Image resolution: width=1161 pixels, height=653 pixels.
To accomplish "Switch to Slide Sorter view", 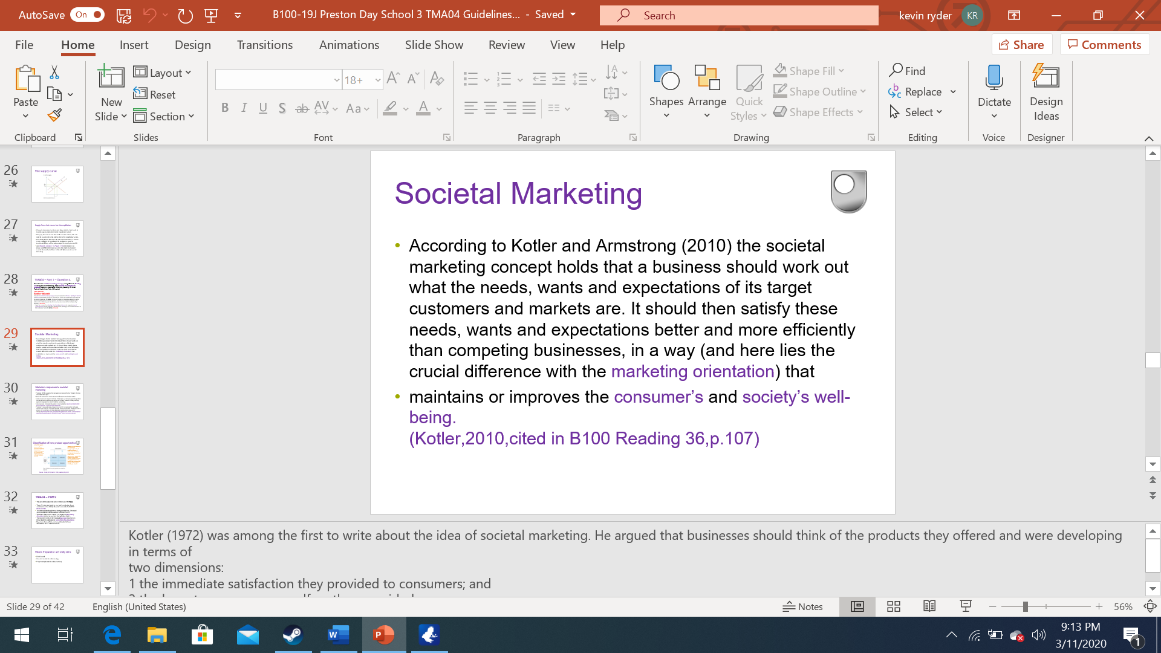I will (x=894, y=606).
